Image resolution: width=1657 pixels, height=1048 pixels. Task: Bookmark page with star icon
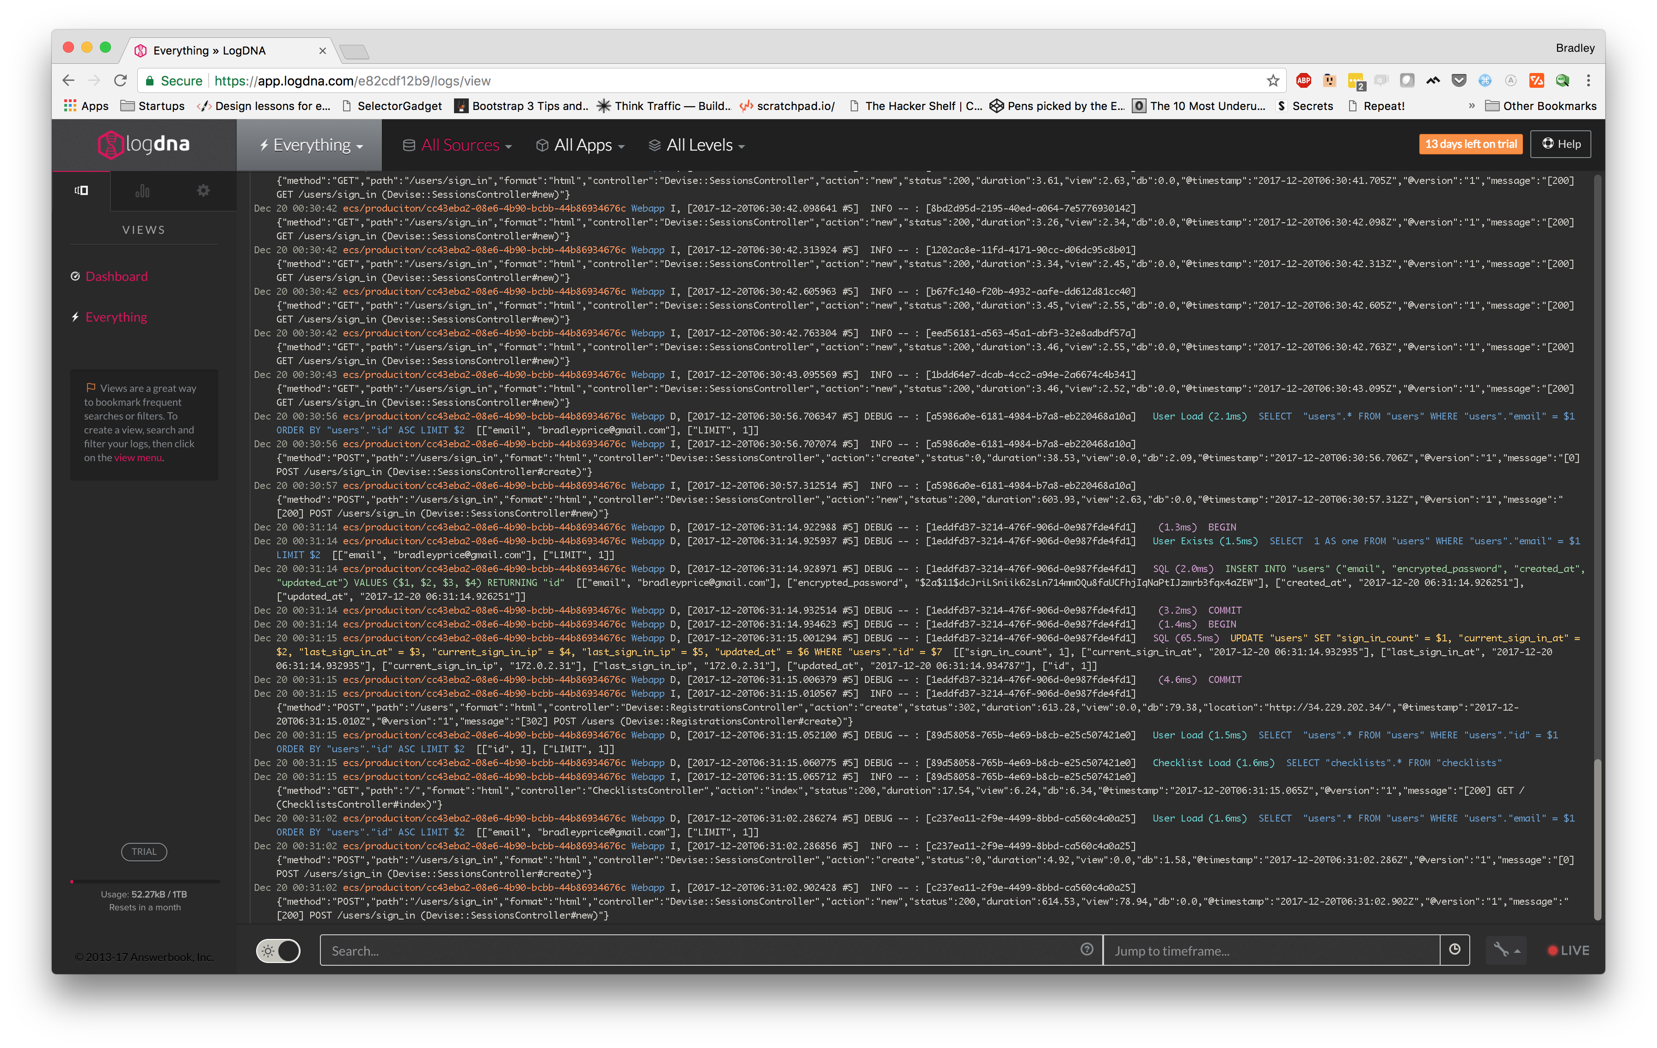pyautogui.click(x=1272, y=80)
